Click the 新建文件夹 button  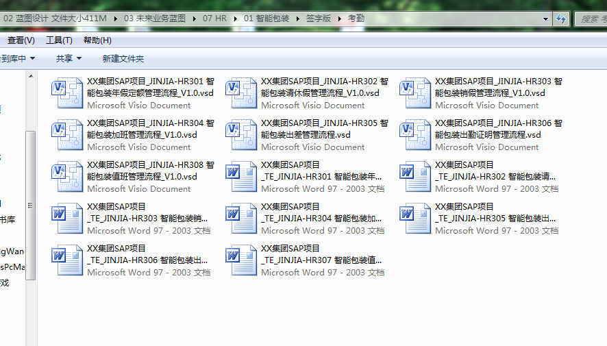(x=123, y=59)
